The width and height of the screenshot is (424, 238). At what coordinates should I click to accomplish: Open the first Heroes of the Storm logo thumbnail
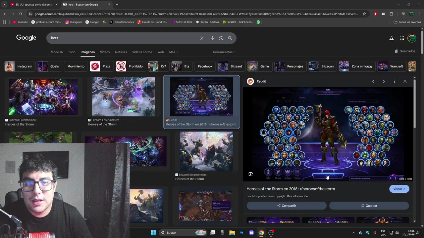[43, 97]
